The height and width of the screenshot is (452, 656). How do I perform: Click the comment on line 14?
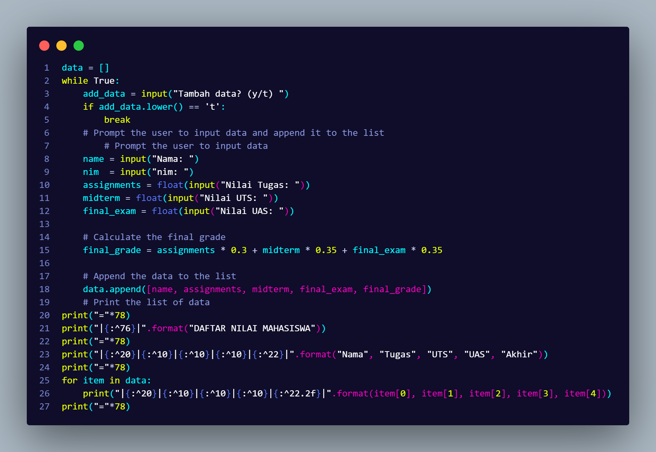tap(154, 237)
